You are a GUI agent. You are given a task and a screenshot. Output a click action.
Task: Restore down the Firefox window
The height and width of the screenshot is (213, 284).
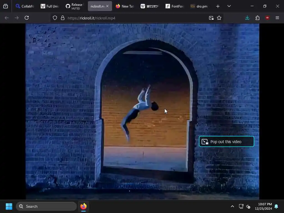click(265, 6)
